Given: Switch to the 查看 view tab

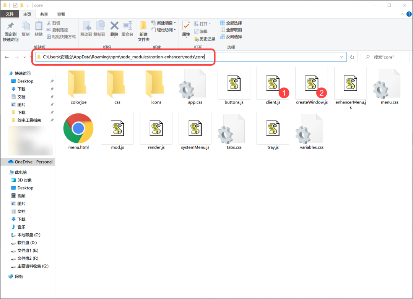Looking at the screenshot, I should pyautogui.click(x=61, y=14).
